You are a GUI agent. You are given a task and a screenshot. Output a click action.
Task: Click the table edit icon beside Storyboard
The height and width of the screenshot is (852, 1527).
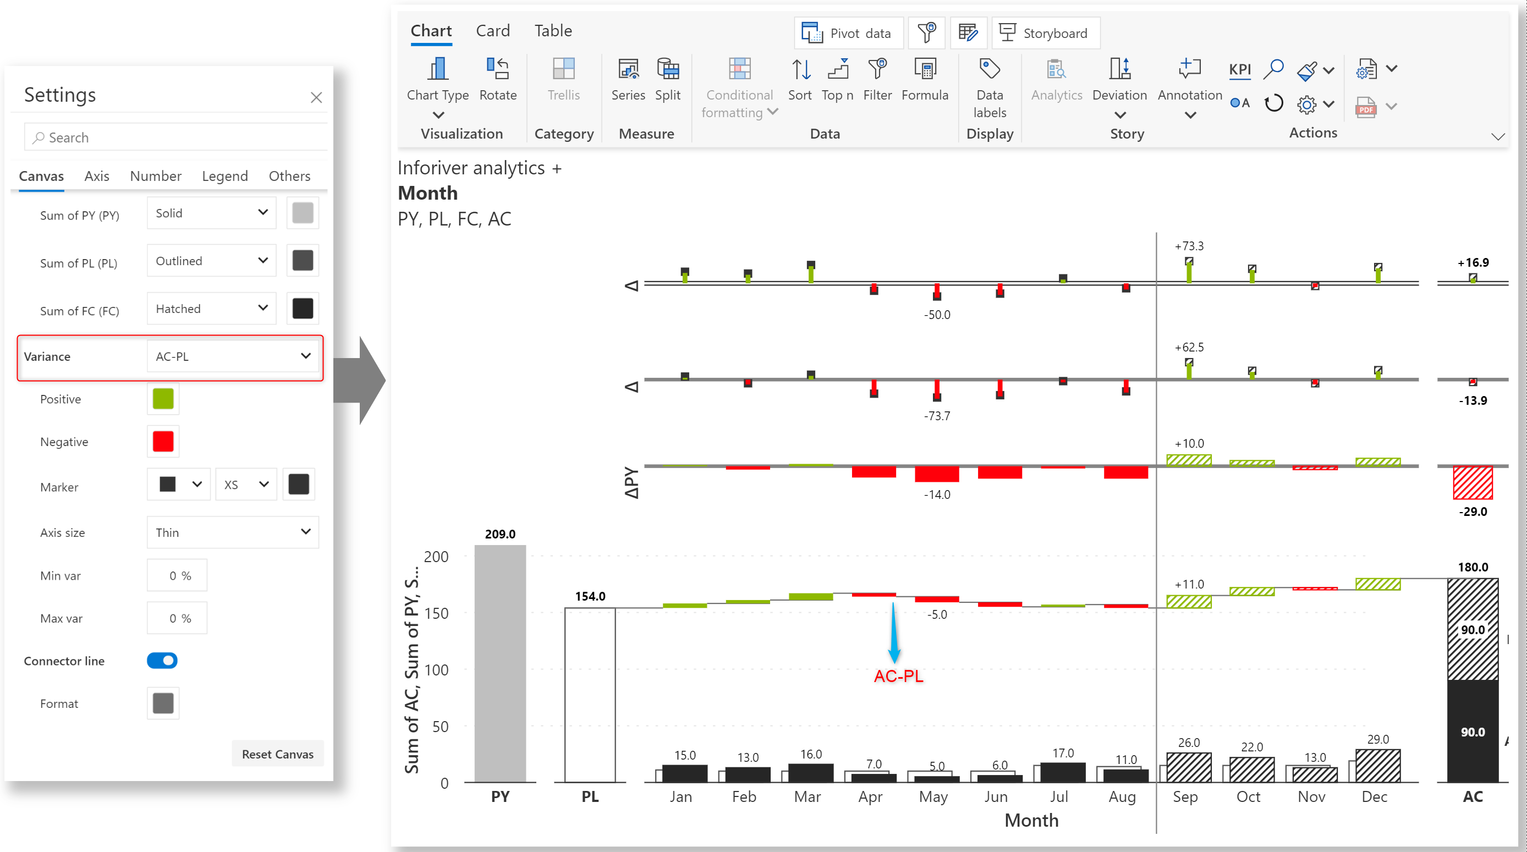pyautogui.click(x=968, y=32)
